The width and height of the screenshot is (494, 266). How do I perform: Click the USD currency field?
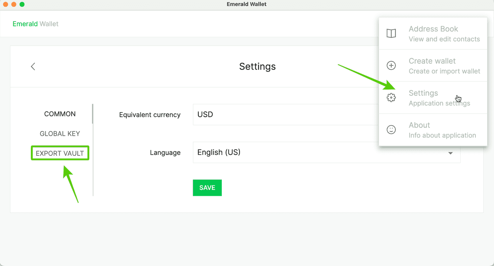coord(247,114)
